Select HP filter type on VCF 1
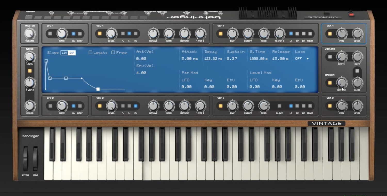 pyautogui.click(x=304, y=34)
